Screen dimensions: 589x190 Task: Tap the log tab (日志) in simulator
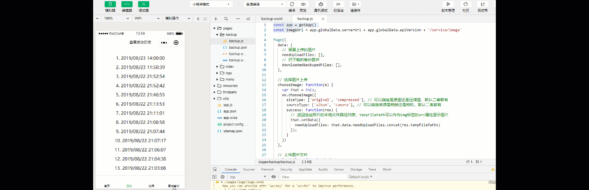pos(129,186)
